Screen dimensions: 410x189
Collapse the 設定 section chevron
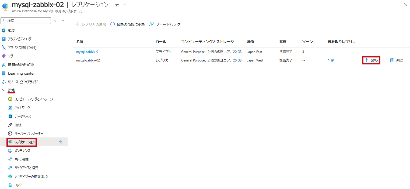pos(4,90)
